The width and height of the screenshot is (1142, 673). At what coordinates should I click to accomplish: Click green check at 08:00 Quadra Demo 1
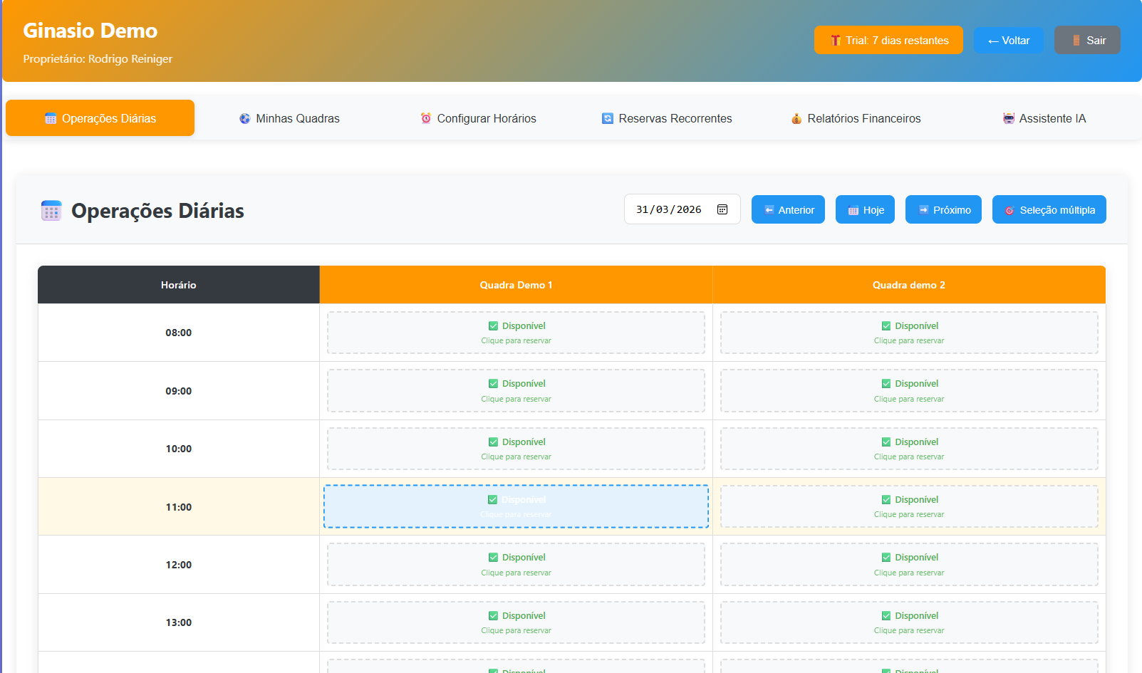click(493, 326)
